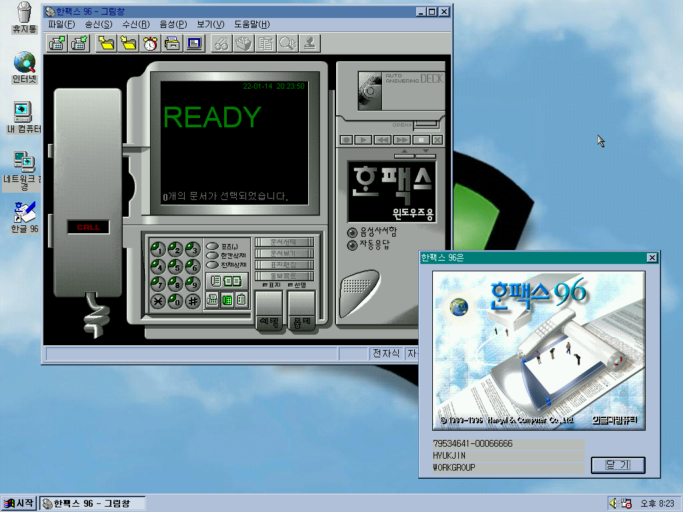Open the inbox folder with down arrow
This screenshot has height=512, width=683.
pos(128,43)
